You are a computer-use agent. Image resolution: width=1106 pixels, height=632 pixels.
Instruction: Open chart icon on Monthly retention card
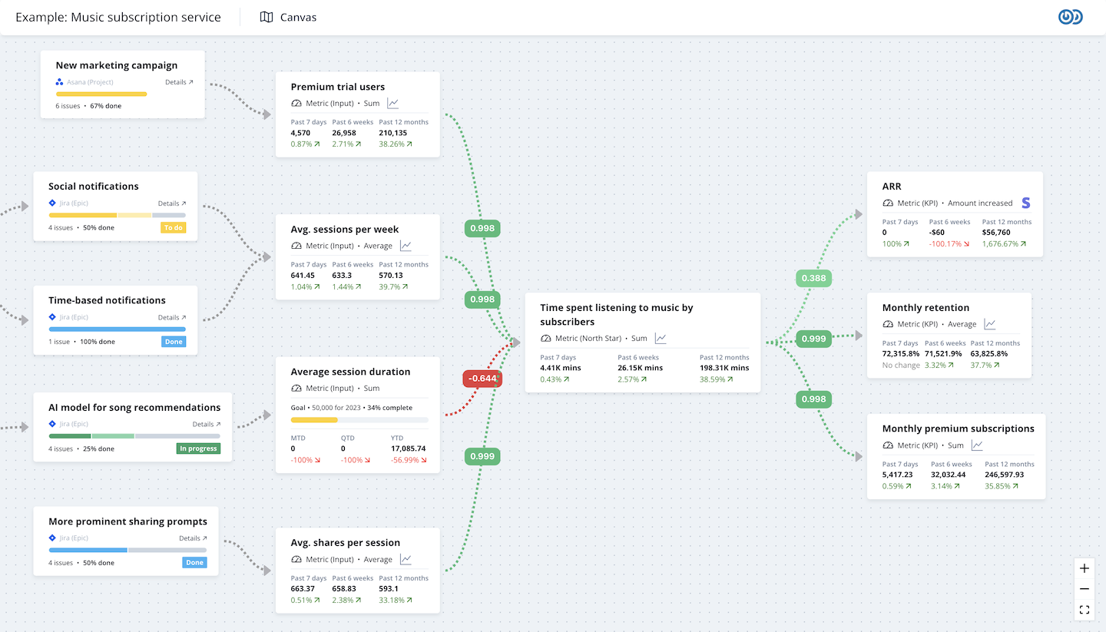[990, 324]
